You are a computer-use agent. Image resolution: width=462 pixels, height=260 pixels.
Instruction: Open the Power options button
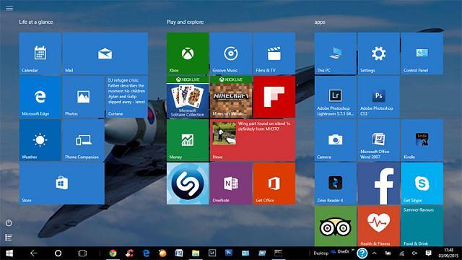pyautogui.click(x=9, y=223)
